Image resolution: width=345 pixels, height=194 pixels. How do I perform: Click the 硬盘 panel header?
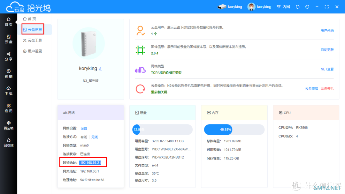(162, 113)
